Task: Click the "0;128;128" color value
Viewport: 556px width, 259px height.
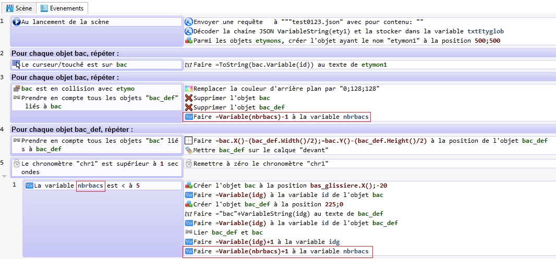Action: (359, 89)
